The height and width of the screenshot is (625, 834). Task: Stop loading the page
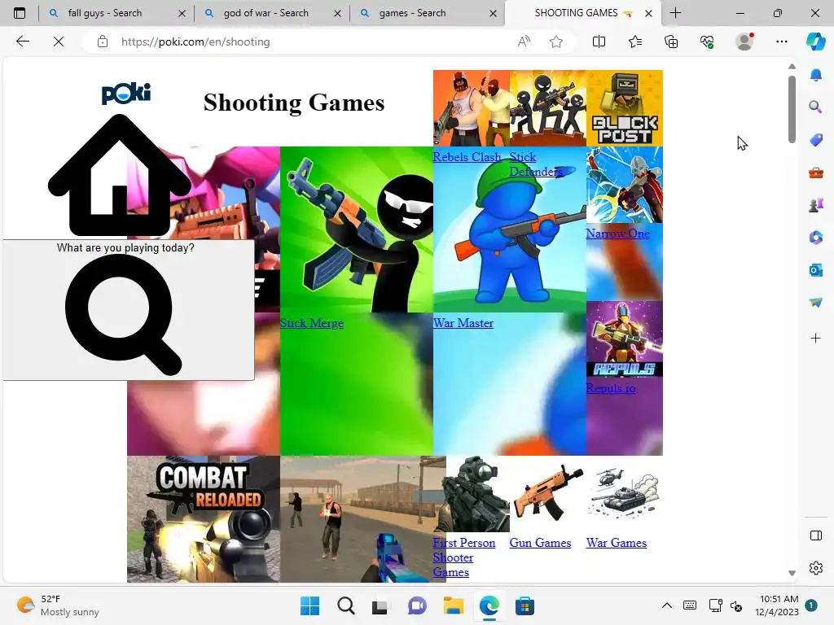[59, 42]
